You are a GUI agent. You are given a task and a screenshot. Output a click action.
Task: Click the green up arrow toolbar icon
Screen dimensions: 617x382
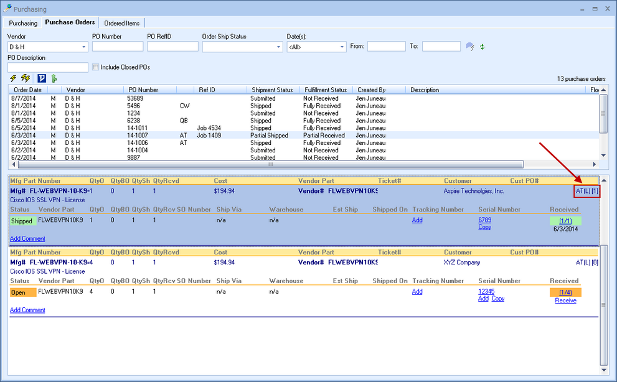(x=54, y=78)
